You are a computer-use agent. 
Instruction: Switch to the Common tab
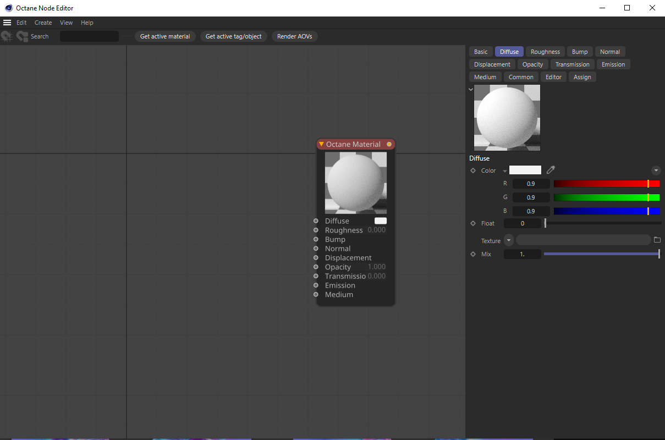[x=521, y=77]
